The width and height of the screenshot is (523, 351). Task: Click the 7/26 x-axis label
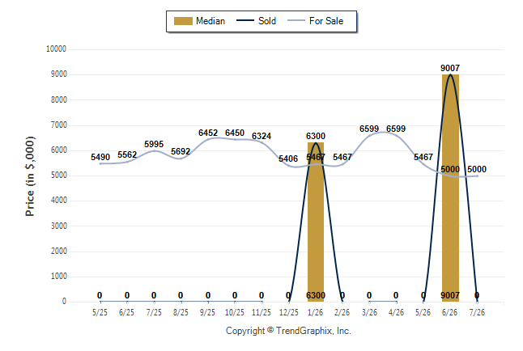click(477, 313)
